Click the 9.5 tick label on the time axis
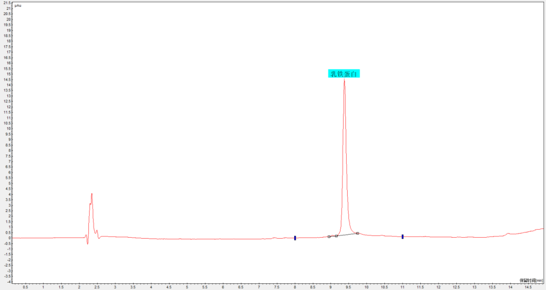This screenshot has width=546, height=290. (349, 287)
